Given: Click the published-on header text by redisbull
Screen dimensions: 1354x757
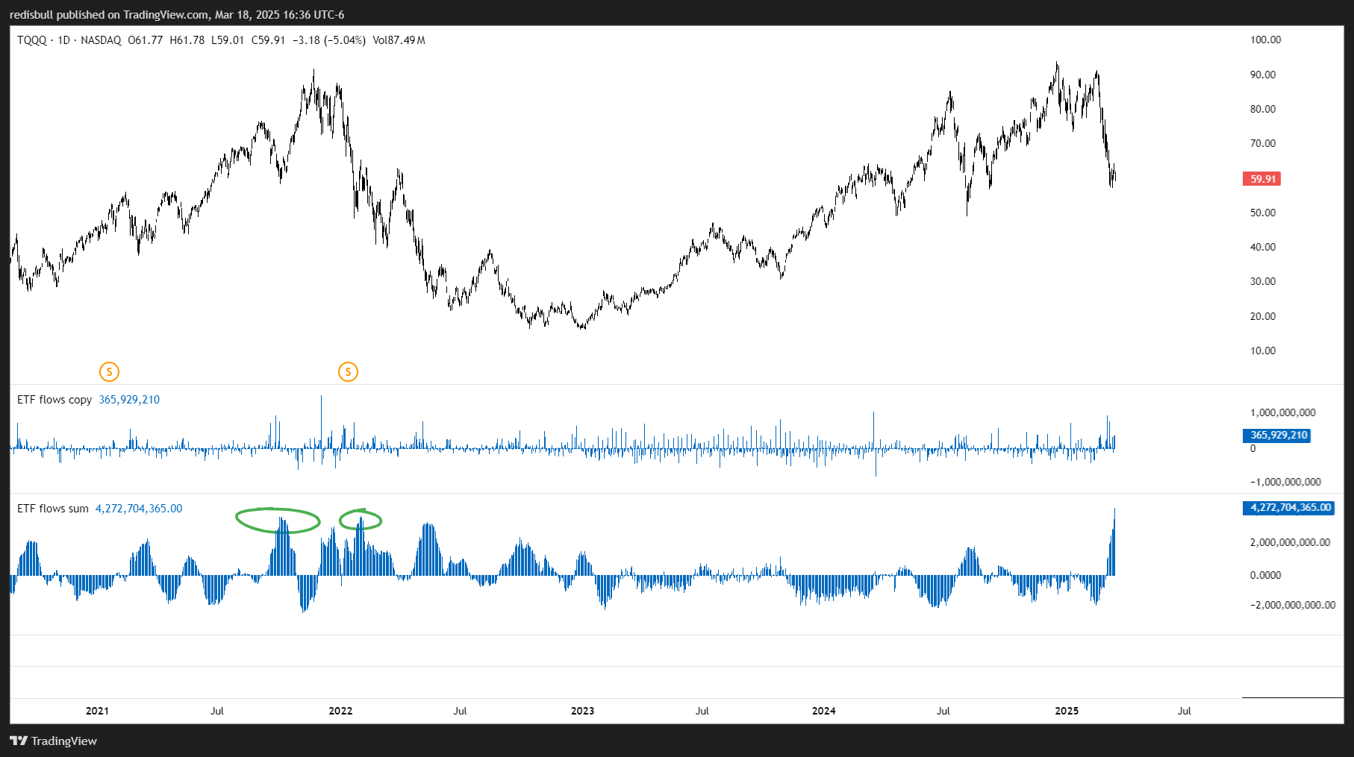Looking at the screenshot, I should [x=177, y=15].
